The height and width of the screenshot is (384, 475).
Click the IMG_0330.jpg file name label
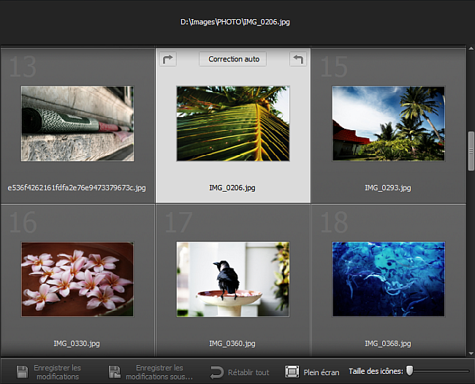click(x=77, y=343)
